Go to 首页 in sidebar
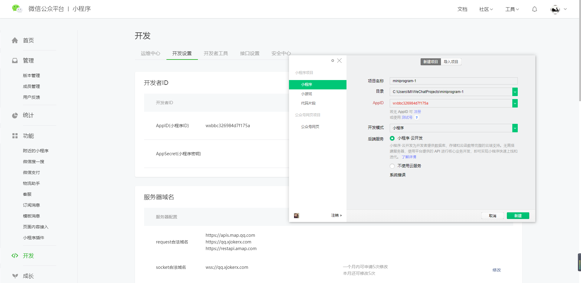The image size is (581, 283). point(28,40)
